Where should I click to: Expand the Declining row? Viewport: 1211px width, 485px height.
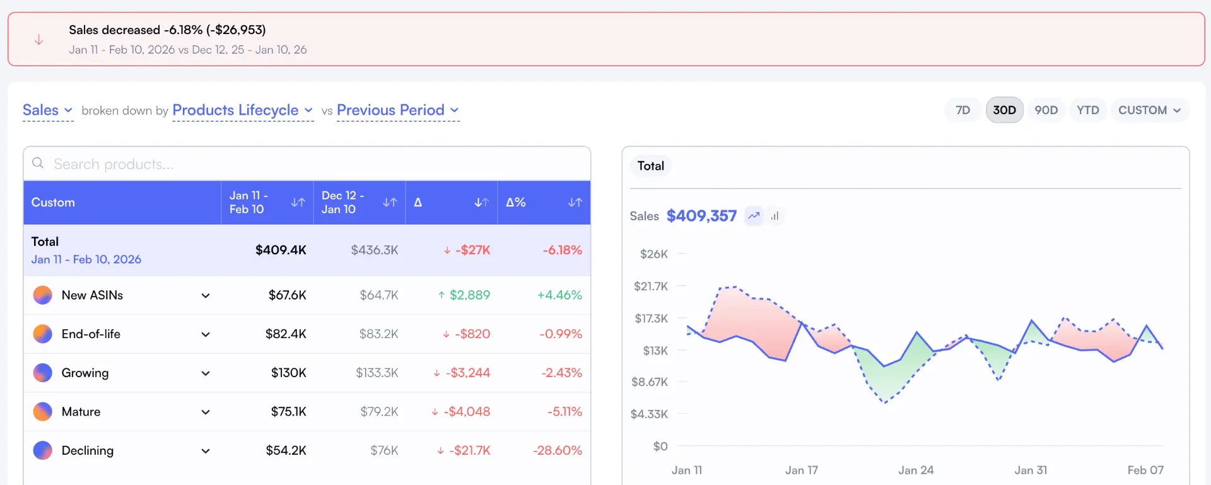(x=206, y=451)
